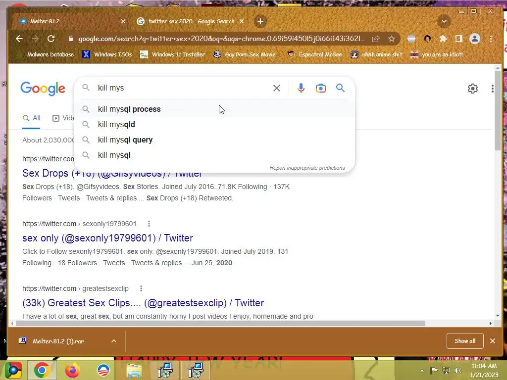507x380 pixels.
Task: Close the downloads bar
Action: click(x=493, y=341)
